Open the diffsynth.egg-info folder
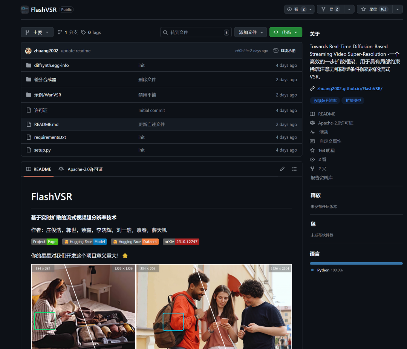The width and height of the screenshot is (407, 349). [51, 65]
